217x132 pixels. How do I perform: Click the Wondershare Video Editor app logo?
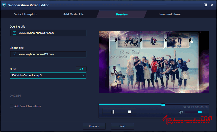tap(4, 5)
